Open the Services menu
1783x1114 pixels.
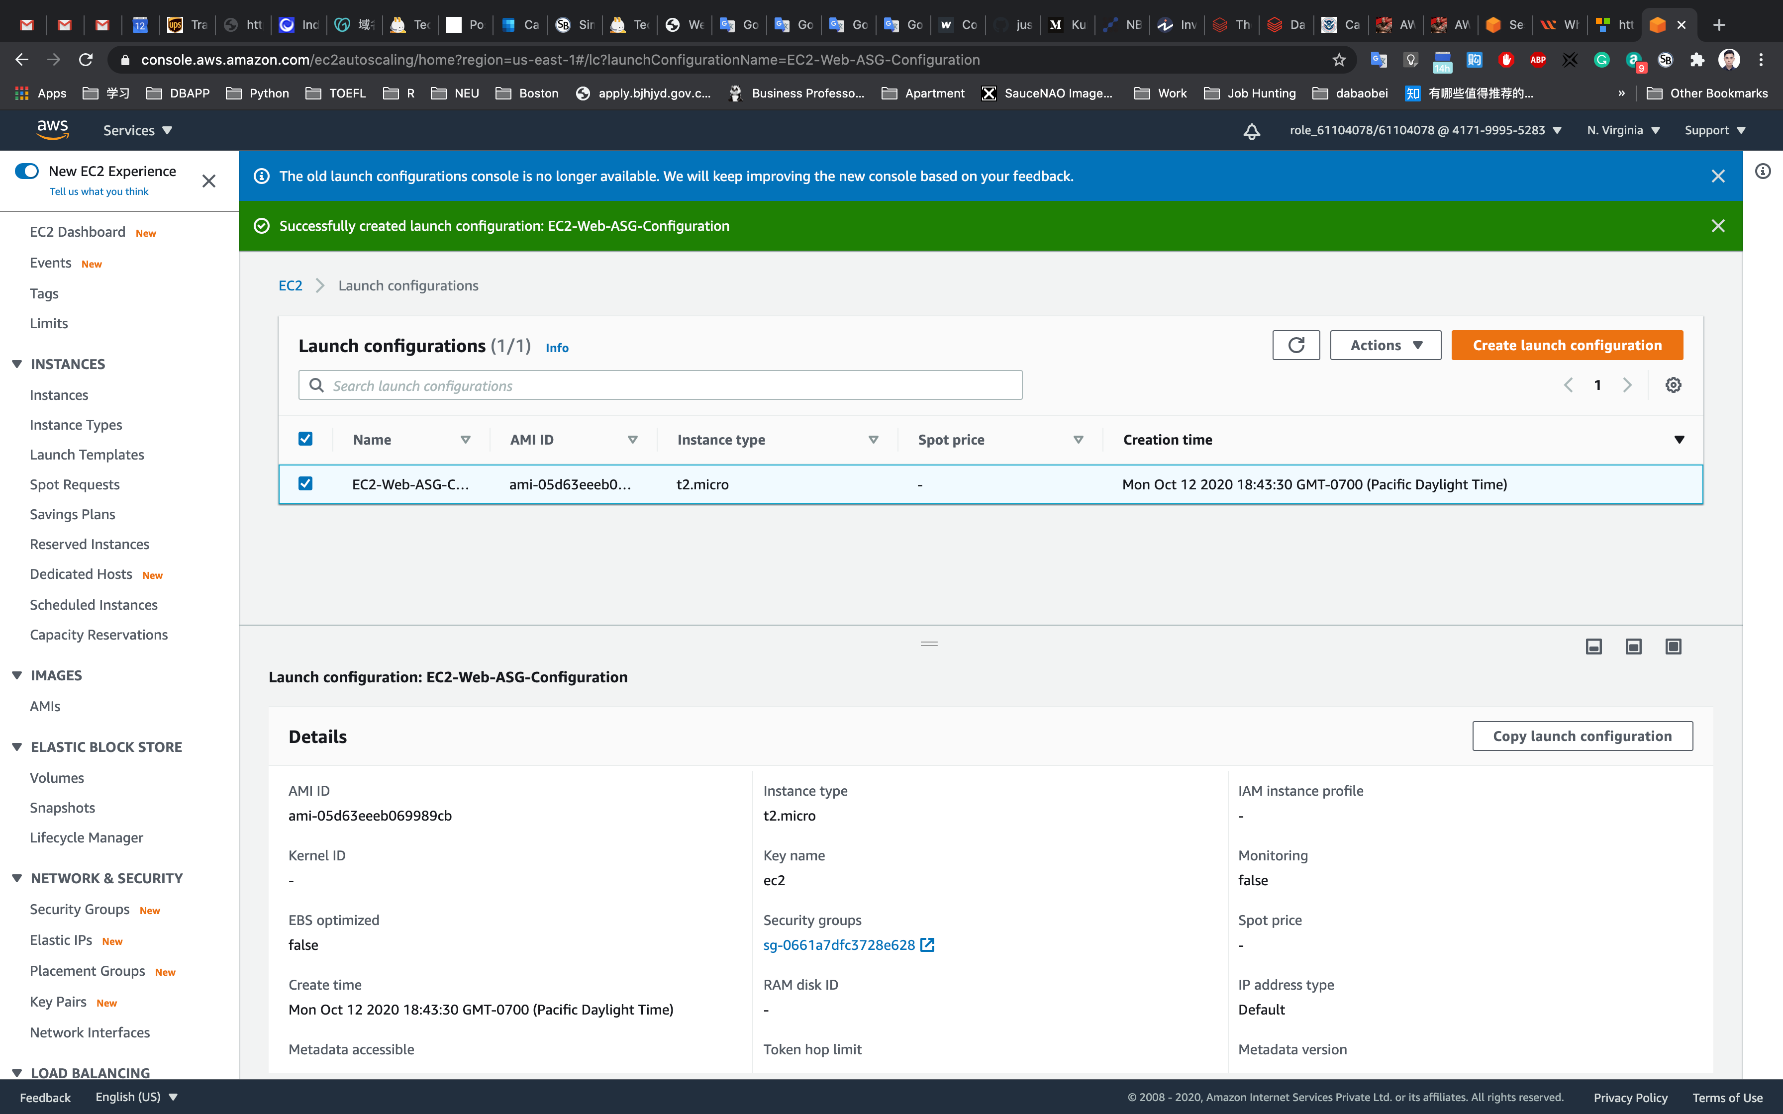[x=138, y=130]
